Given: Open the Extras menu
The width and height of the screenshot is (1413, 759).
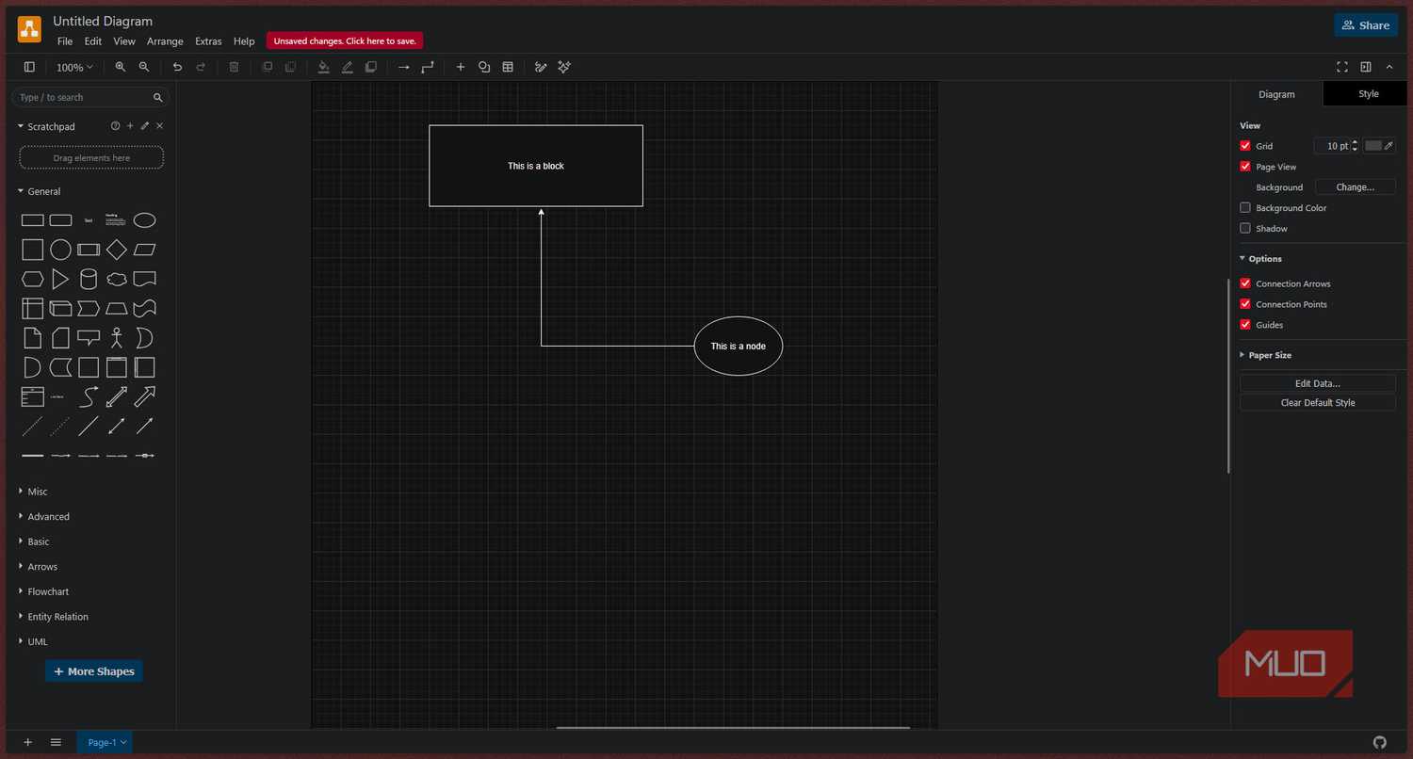Looking at the screenshot, I should click(x=208, y=41).
